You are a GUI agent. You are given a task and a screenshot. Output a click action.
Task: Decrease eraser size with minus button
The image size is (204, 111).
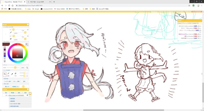[x=10, y=36]
